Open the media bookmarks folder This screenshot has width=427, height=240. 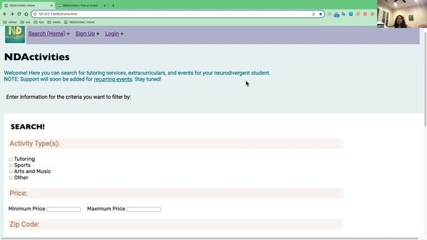(54, 22)
